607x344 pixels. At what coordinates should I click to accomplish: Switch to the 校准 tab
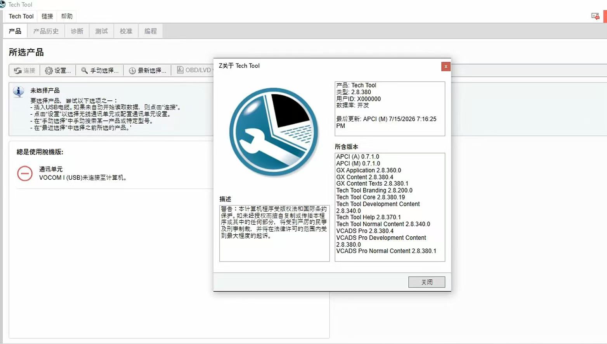126,31
